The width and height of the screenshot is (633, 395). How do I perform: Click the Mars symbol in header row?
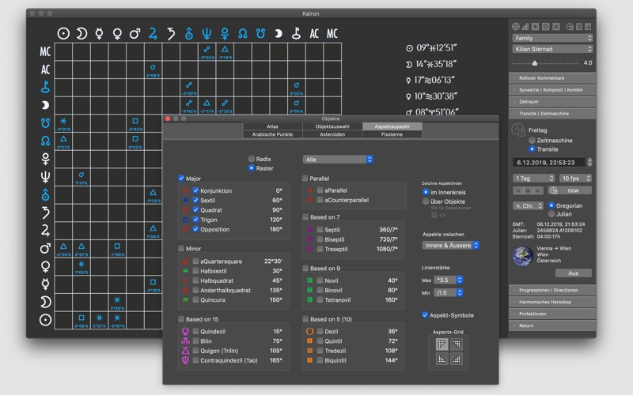135,33
